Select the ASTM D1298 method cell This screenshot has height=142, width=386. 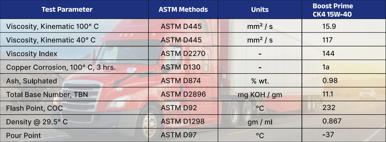pyautogui.click(x=183, y=121)
